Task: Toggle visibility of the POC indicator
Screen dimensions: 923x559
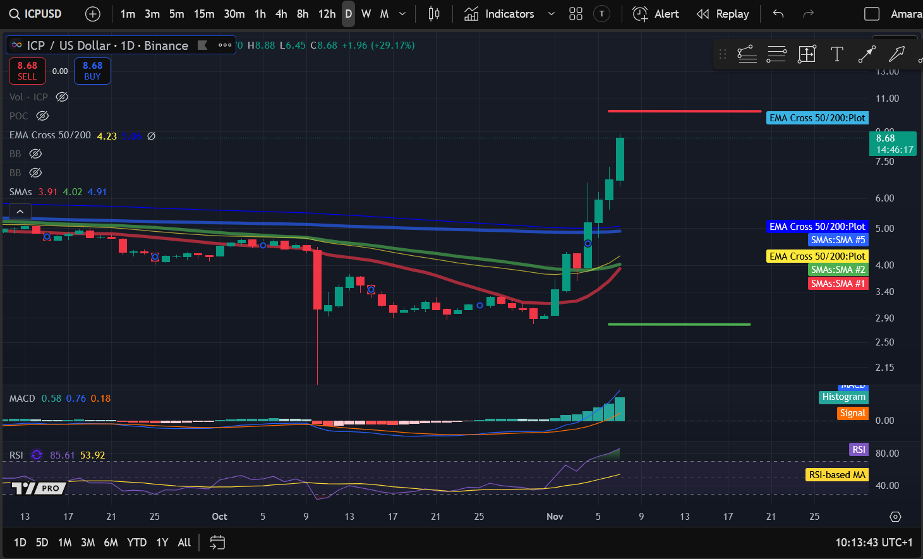Action: 42,116
